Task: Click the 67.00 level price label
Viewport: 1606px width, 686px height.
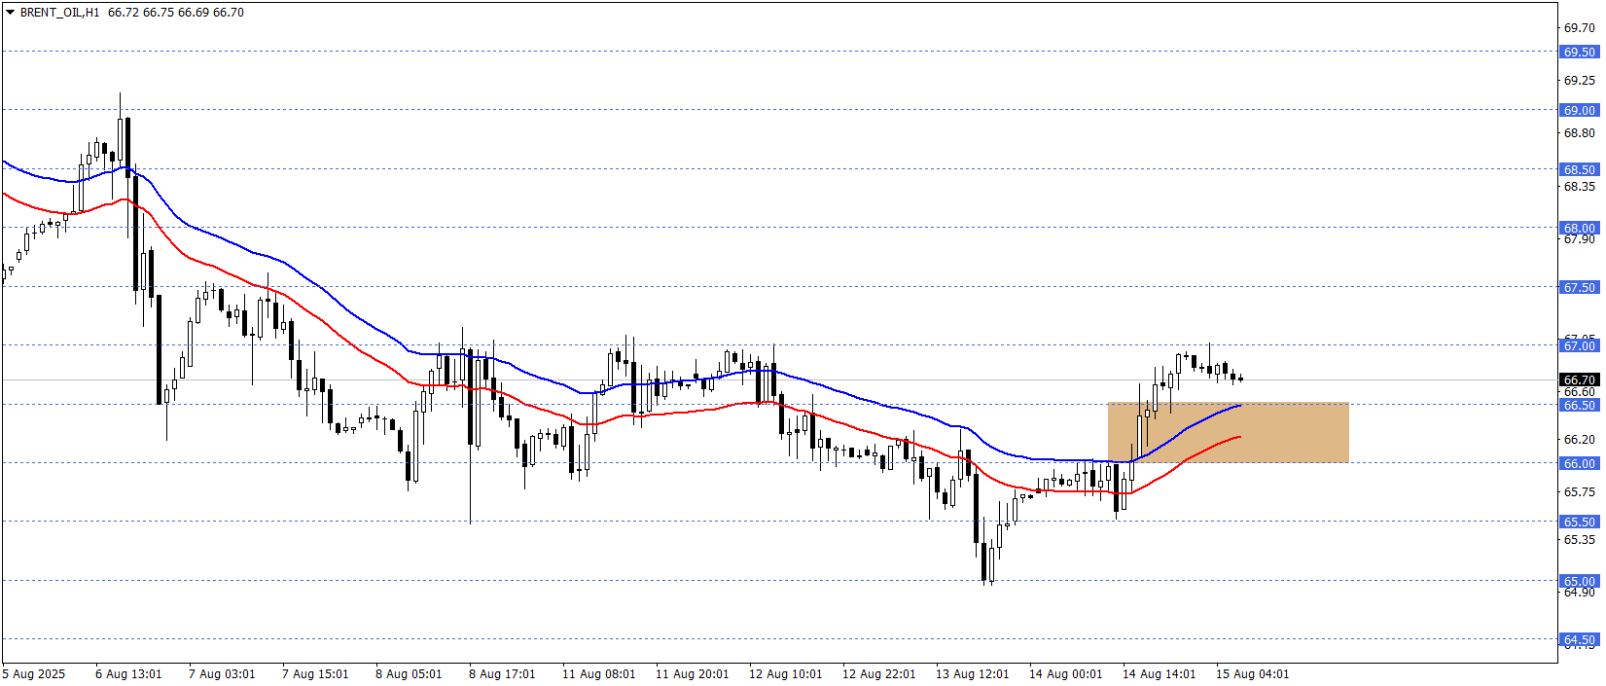Action: pyautogui.click(x=1580, y=345)
